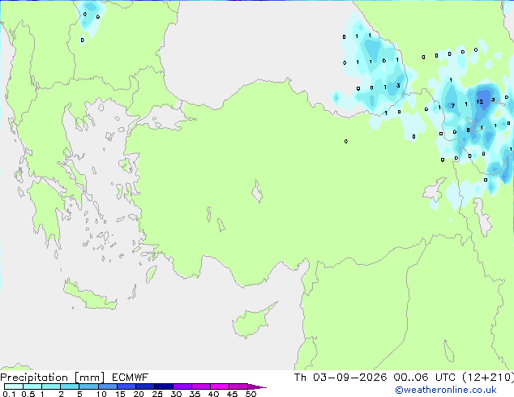Click the legend label '30'

(x=176, y=394)
